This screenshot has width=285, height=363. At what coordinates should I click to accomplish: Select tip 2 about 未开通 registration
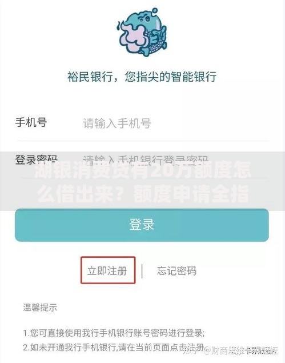click(114, 347)
